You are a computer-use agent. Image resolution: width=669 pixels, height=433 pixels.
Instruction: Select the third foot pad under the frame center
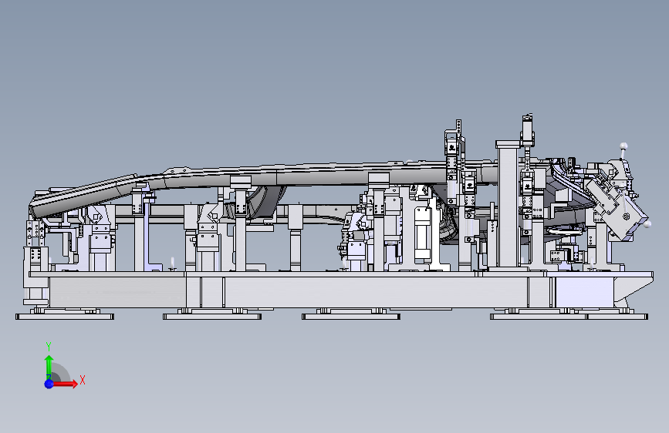pos(351,316)
